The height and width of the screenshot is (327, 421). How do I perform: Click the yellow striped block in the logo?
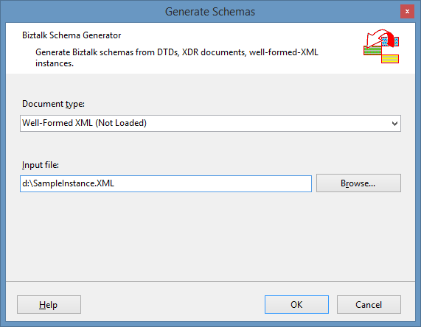pyautogui.click(x=390, y=59)
